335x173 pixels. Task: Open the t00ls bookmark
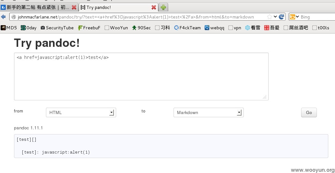[x=321, y=28]
